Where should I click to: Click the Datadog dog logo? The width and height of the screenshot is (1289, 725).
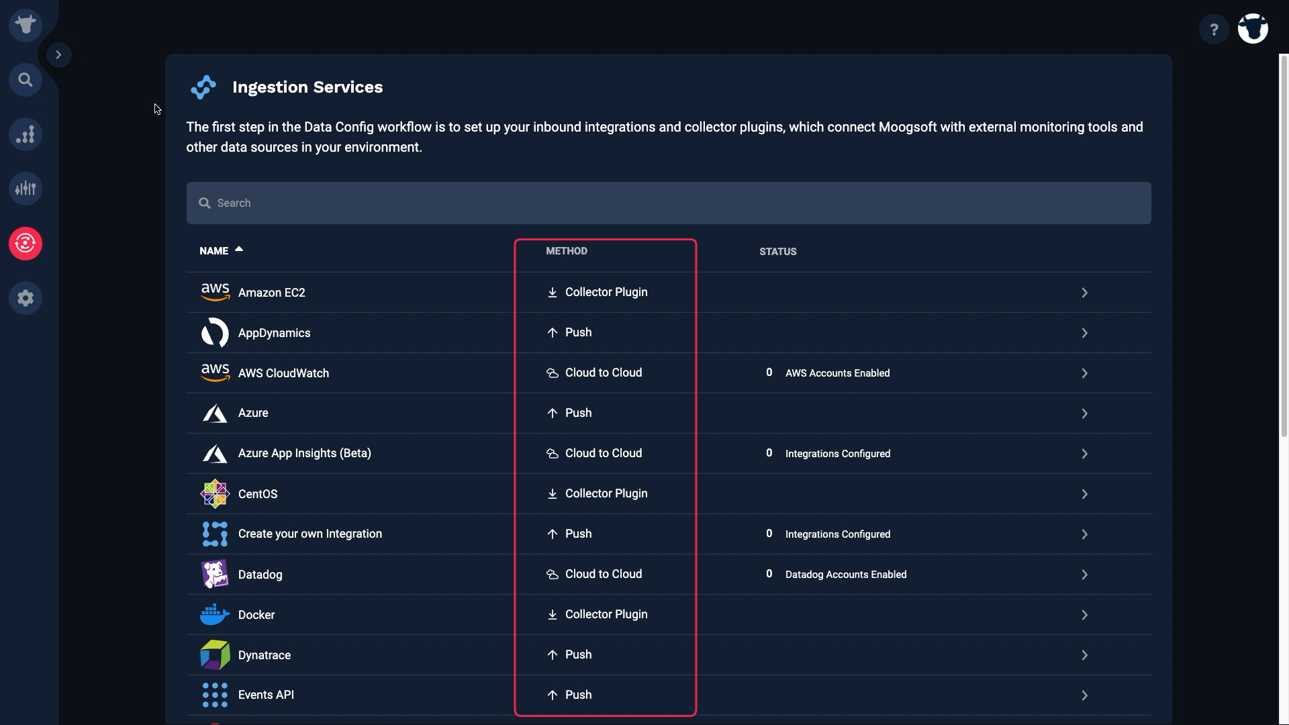[215, 574]
